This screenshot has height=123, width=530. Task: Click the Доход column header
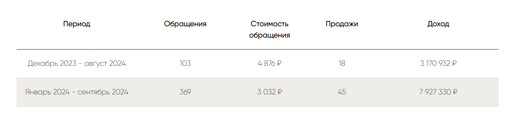438,24
